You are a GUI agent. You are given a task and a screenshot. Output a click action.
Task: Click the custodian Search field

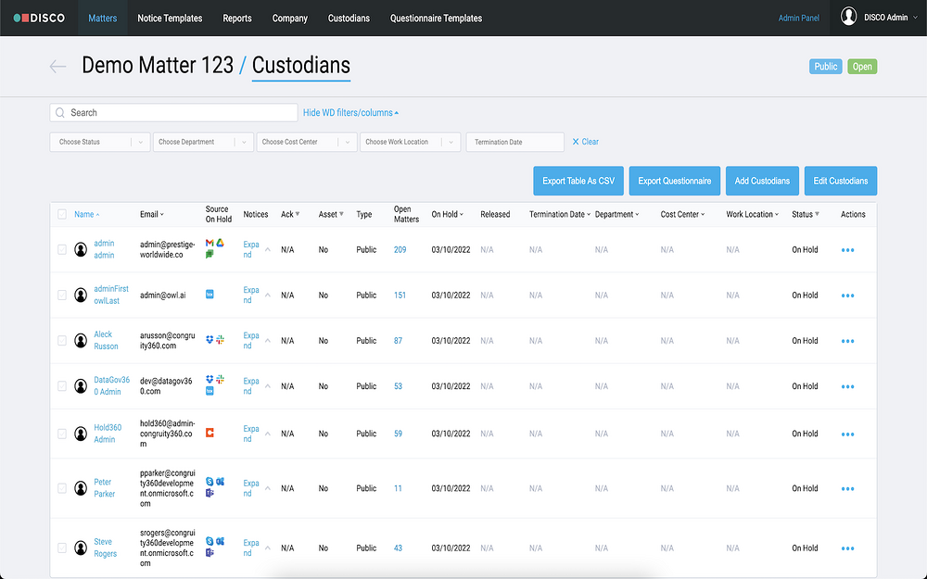click(174, 112)
